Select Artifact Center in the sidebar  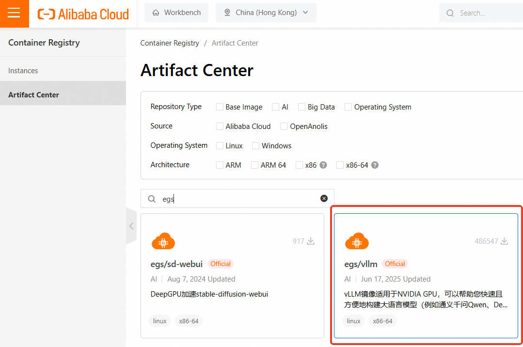point(34,95)
